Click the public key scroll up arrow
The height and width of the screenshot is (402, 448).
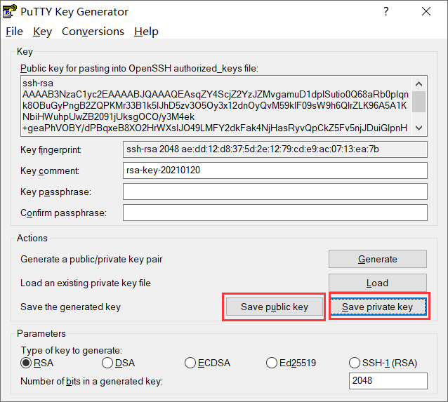point(419,84)
